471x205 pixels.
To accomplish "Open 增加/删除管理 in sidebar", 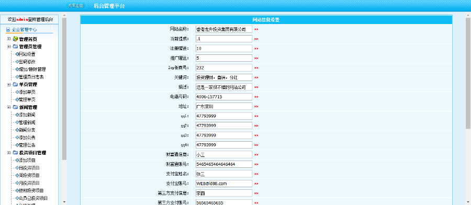I will coord(32,70).
